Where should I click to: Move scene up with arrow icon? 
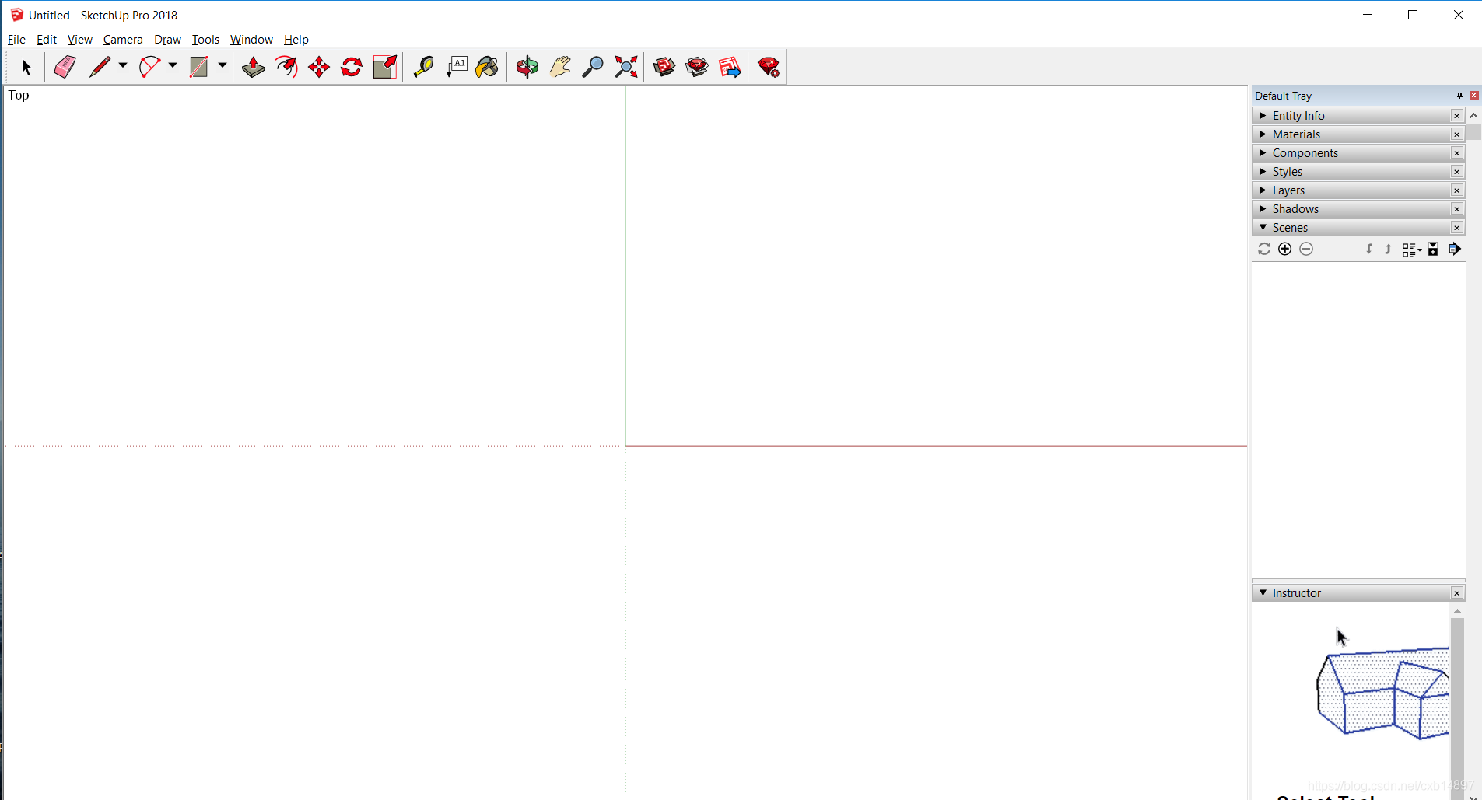tap(1388, 249)
